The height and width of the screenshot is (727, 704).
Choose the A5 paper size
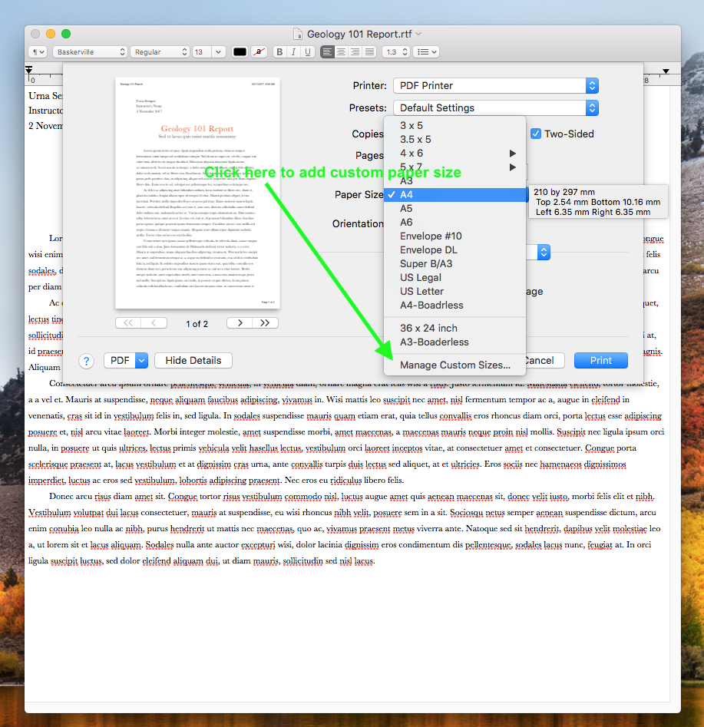pyautogui.click(x=455, y=209)
